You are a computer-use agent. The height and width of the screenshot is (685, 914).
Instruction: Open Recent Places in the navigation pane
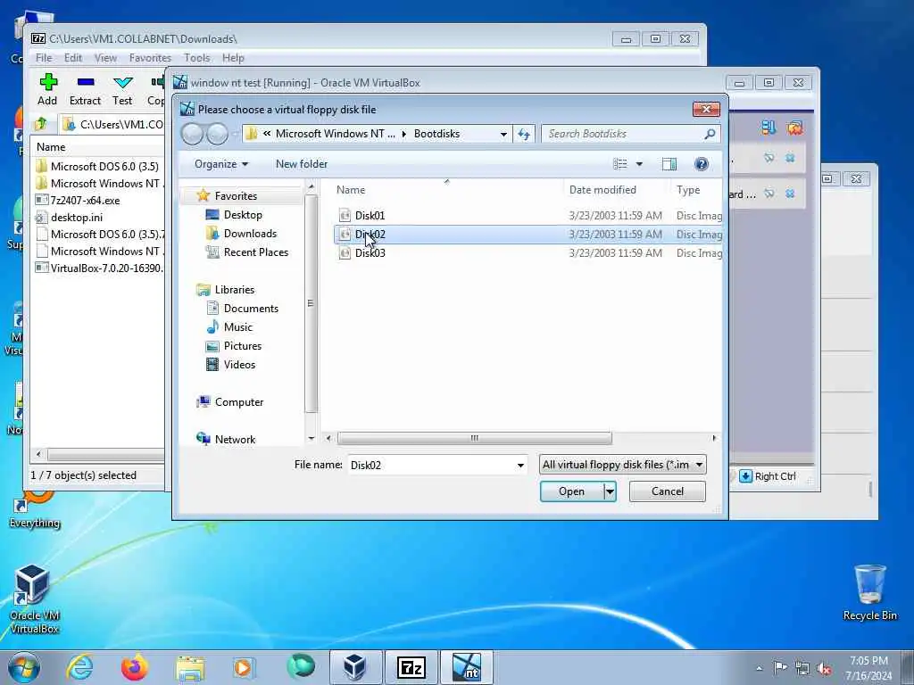coord(256,252)
